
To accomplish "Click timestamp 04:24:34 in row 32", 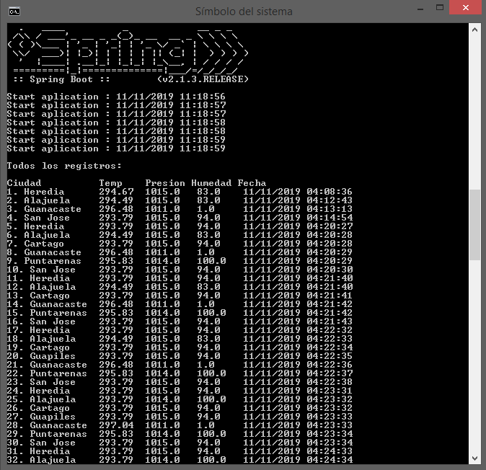I will [330, 460].
